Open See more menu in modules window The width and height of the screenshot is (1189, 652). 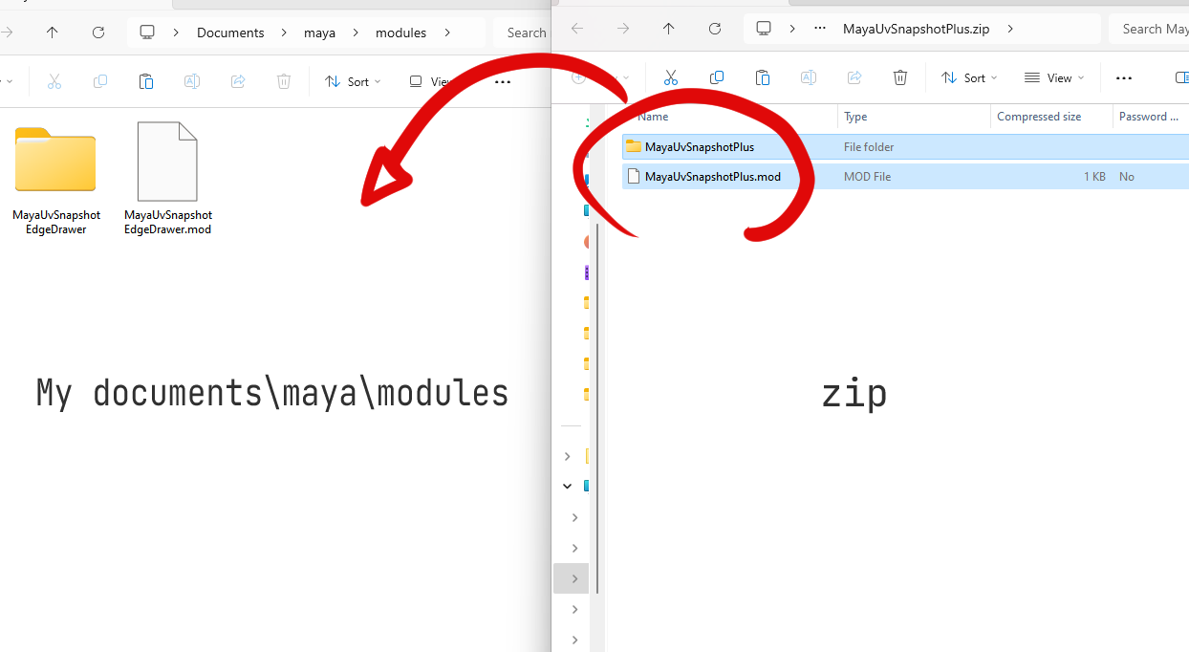point(503,82)
